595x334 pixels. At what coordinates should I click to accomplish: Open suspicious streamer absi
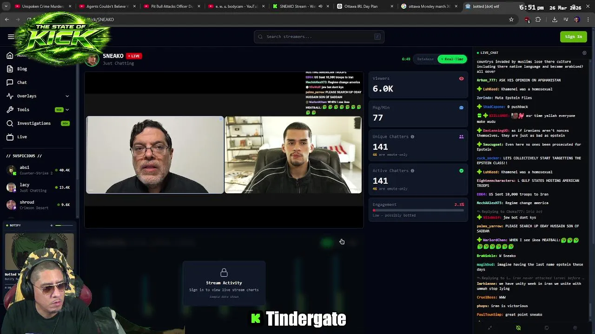coord(38,170)
